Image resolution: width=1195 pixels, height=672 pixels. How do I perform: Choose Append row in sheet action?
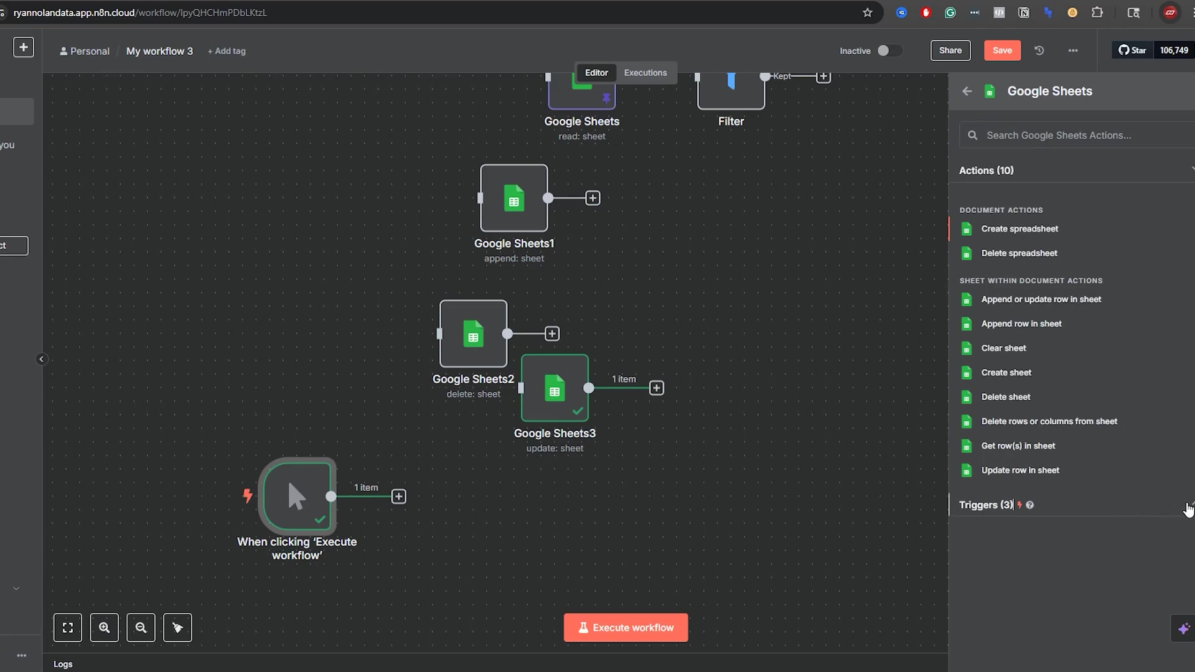(1021, 324)
